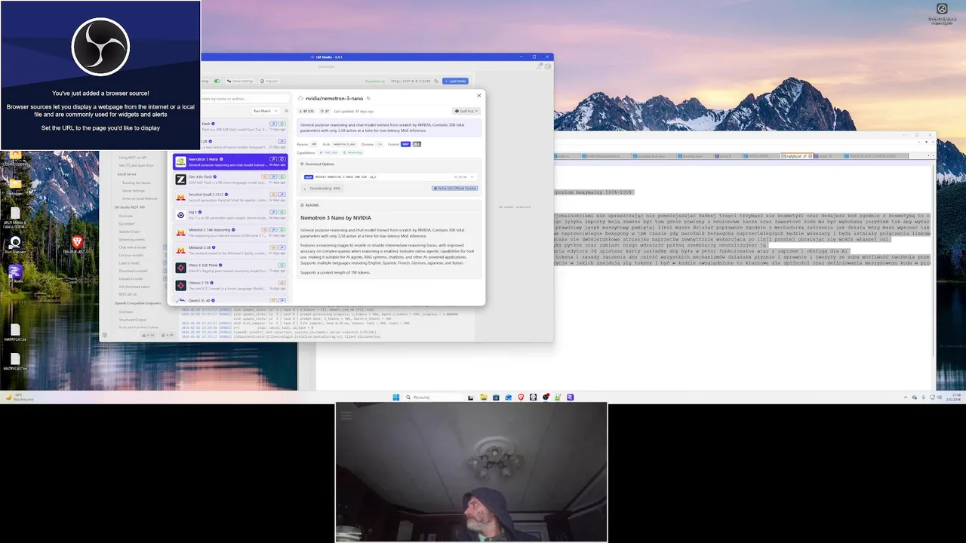Select the MLX format tag
Screen dimensions: 966x543
[417, 144]
